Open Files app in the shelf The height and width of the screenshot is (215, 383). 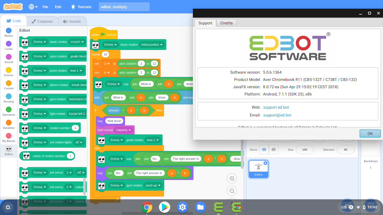[x=200, y=207]
